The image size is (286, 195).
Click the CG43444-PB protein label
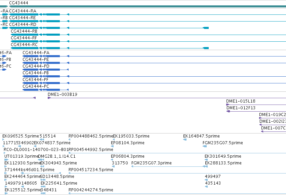pos(36,73)
